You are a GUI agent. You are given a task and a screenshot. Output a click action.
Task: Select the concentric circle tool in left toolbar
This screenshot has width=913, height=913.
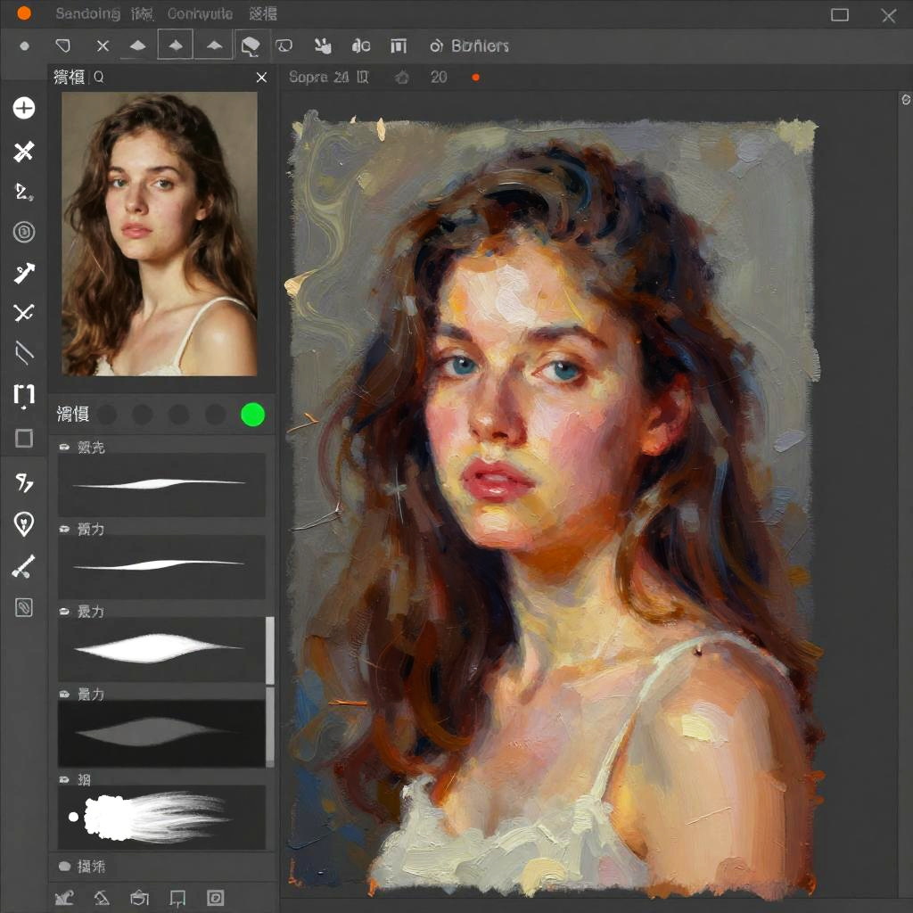tap(24, 233)
